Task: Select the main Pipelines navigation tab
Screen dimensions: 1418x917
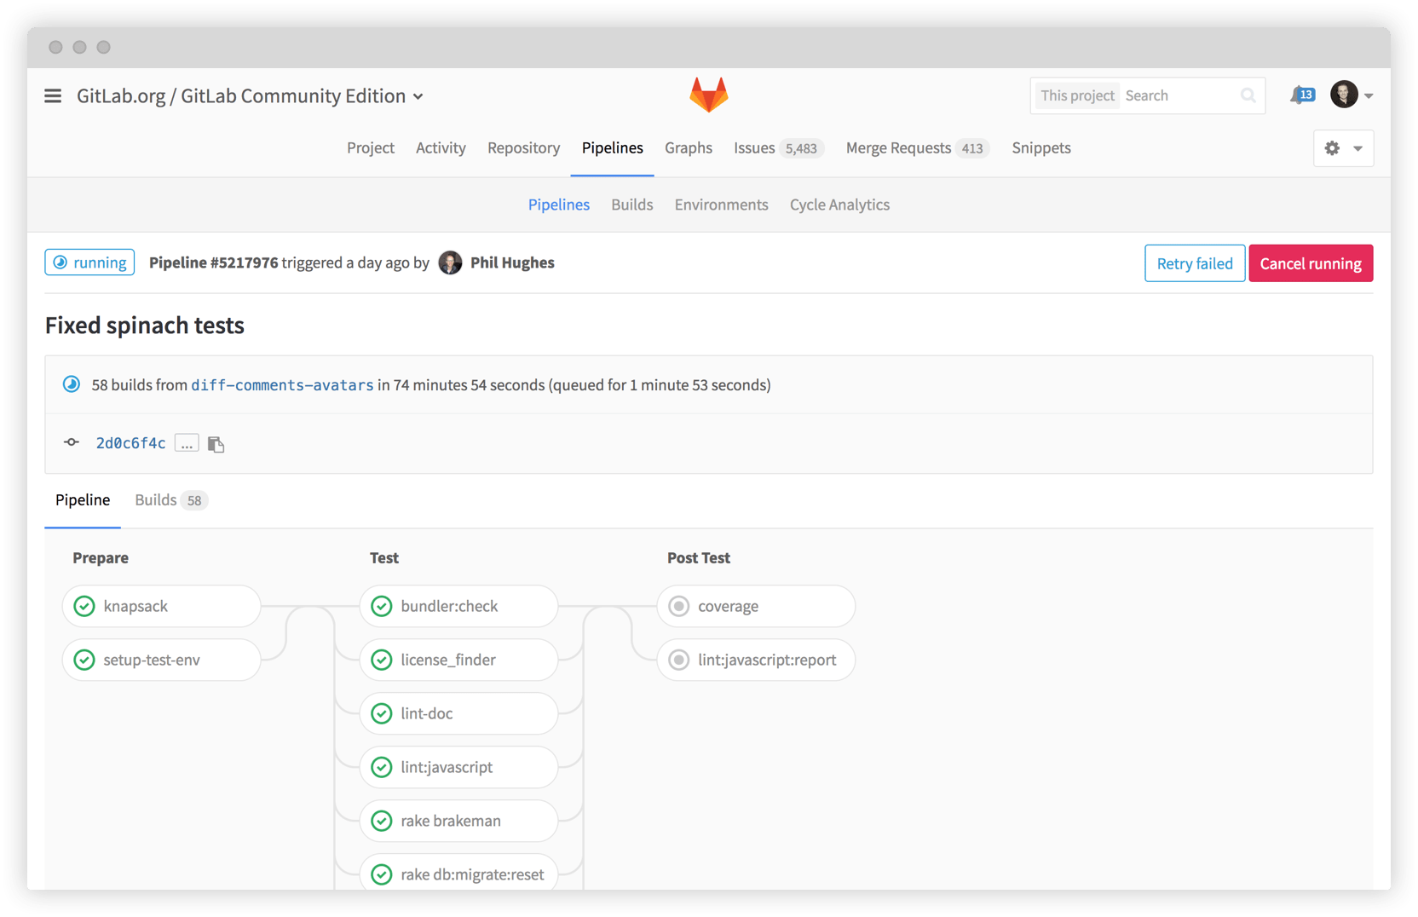Action: click(x=612, y=147)
